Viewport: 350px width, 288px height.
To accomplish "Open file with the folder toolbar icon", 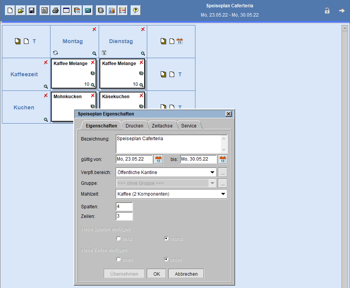I will tap(21, 10).
